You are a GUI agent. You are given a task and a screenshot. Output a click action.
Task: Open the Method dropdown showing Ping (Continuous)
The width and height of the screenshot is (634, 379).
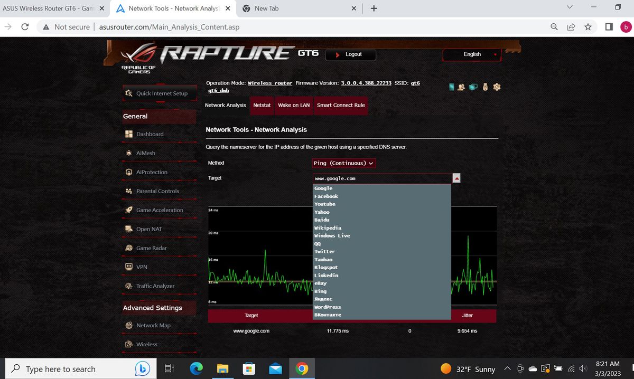click(343, 163)
